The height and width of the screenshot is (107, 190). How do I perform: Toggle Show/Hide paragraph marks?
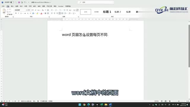[x=77, y=10]
